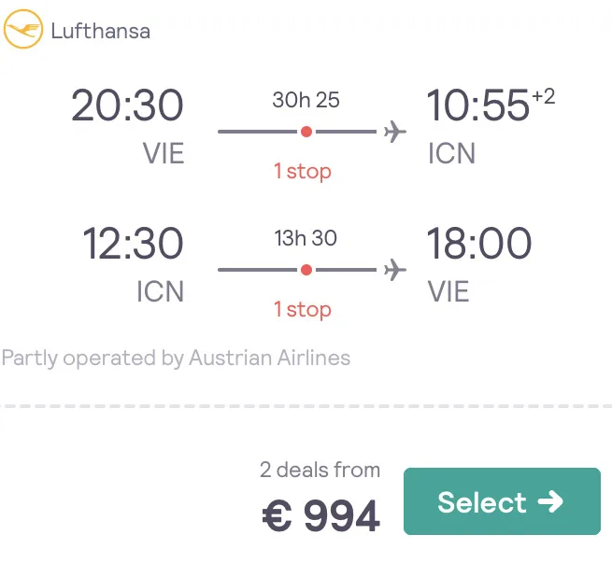Click the return flight airplane icon
This screenshot has width=612, height=563.
[x=394, y=270]
